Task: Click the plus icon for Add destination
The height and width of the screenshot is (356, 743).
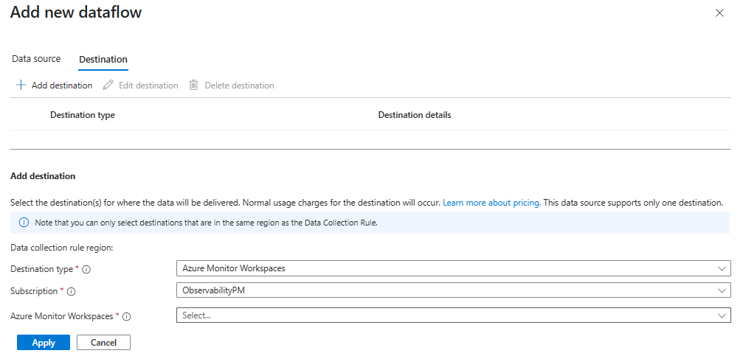Action: pos(21,85)
